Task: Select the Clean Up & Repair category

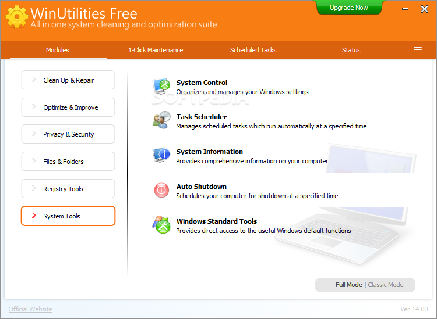Action: pos(68,80)
